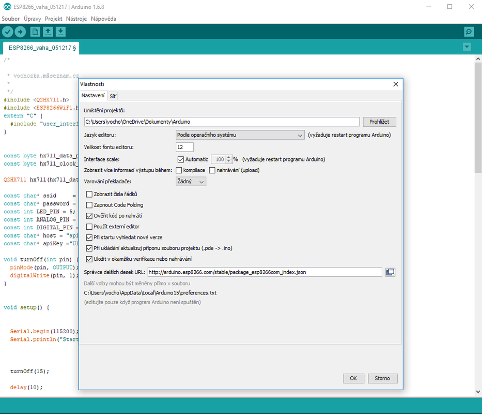Click the Prohlížet browse button
This screenshot has width=482, height=414.
pos(379,122)
